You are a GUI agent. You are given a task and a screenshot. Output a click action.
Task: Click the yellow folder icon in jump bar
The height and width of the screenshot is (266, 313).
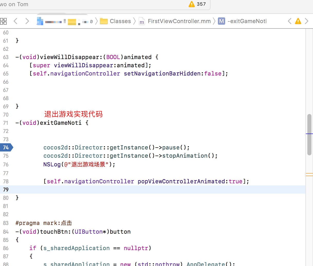pyautogui.click(x=72, y=22)
